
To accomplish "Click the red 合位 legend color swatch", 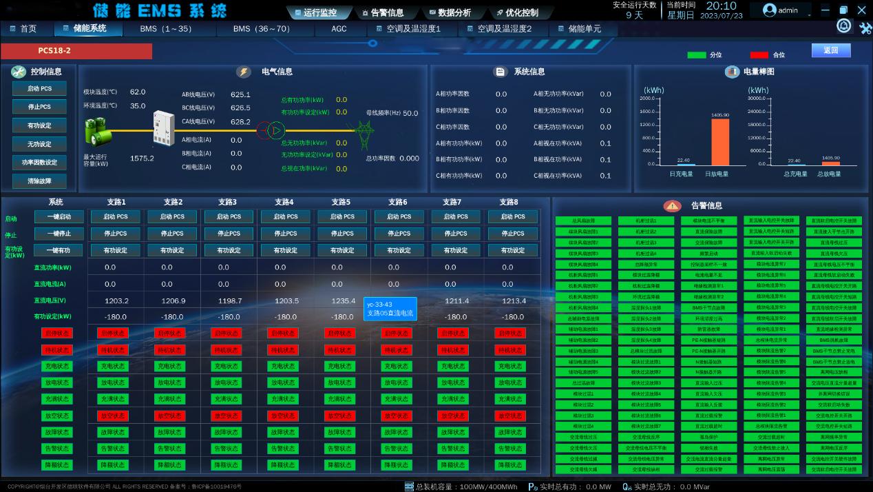I will click(759, 55).
